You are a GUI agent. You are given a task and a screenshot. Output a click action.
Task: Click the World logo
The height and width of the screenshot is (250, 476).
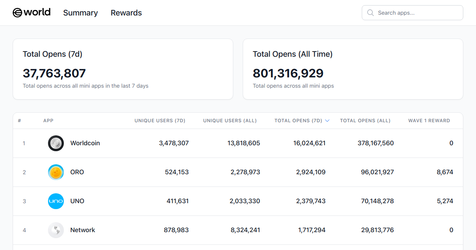point(31,13)
